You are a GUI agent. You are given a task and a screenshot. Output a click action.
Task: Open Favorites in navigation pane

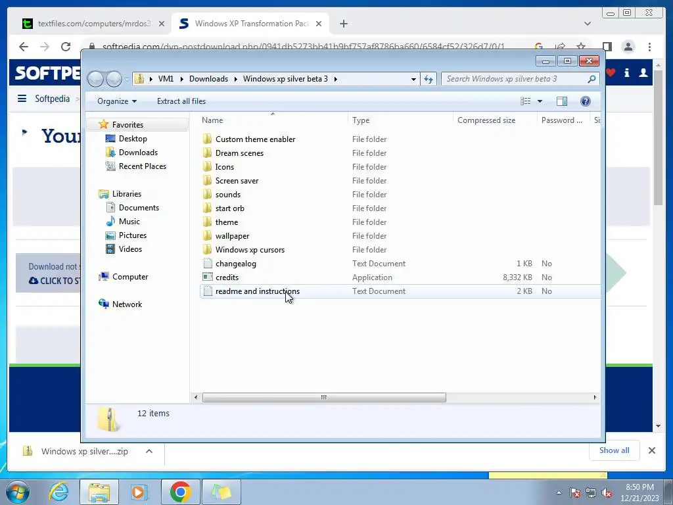(x=128, y=124)
